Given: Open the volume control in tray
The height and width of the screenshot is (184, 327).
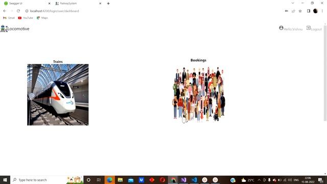Looking at the screenshot, I should [290, 180].
